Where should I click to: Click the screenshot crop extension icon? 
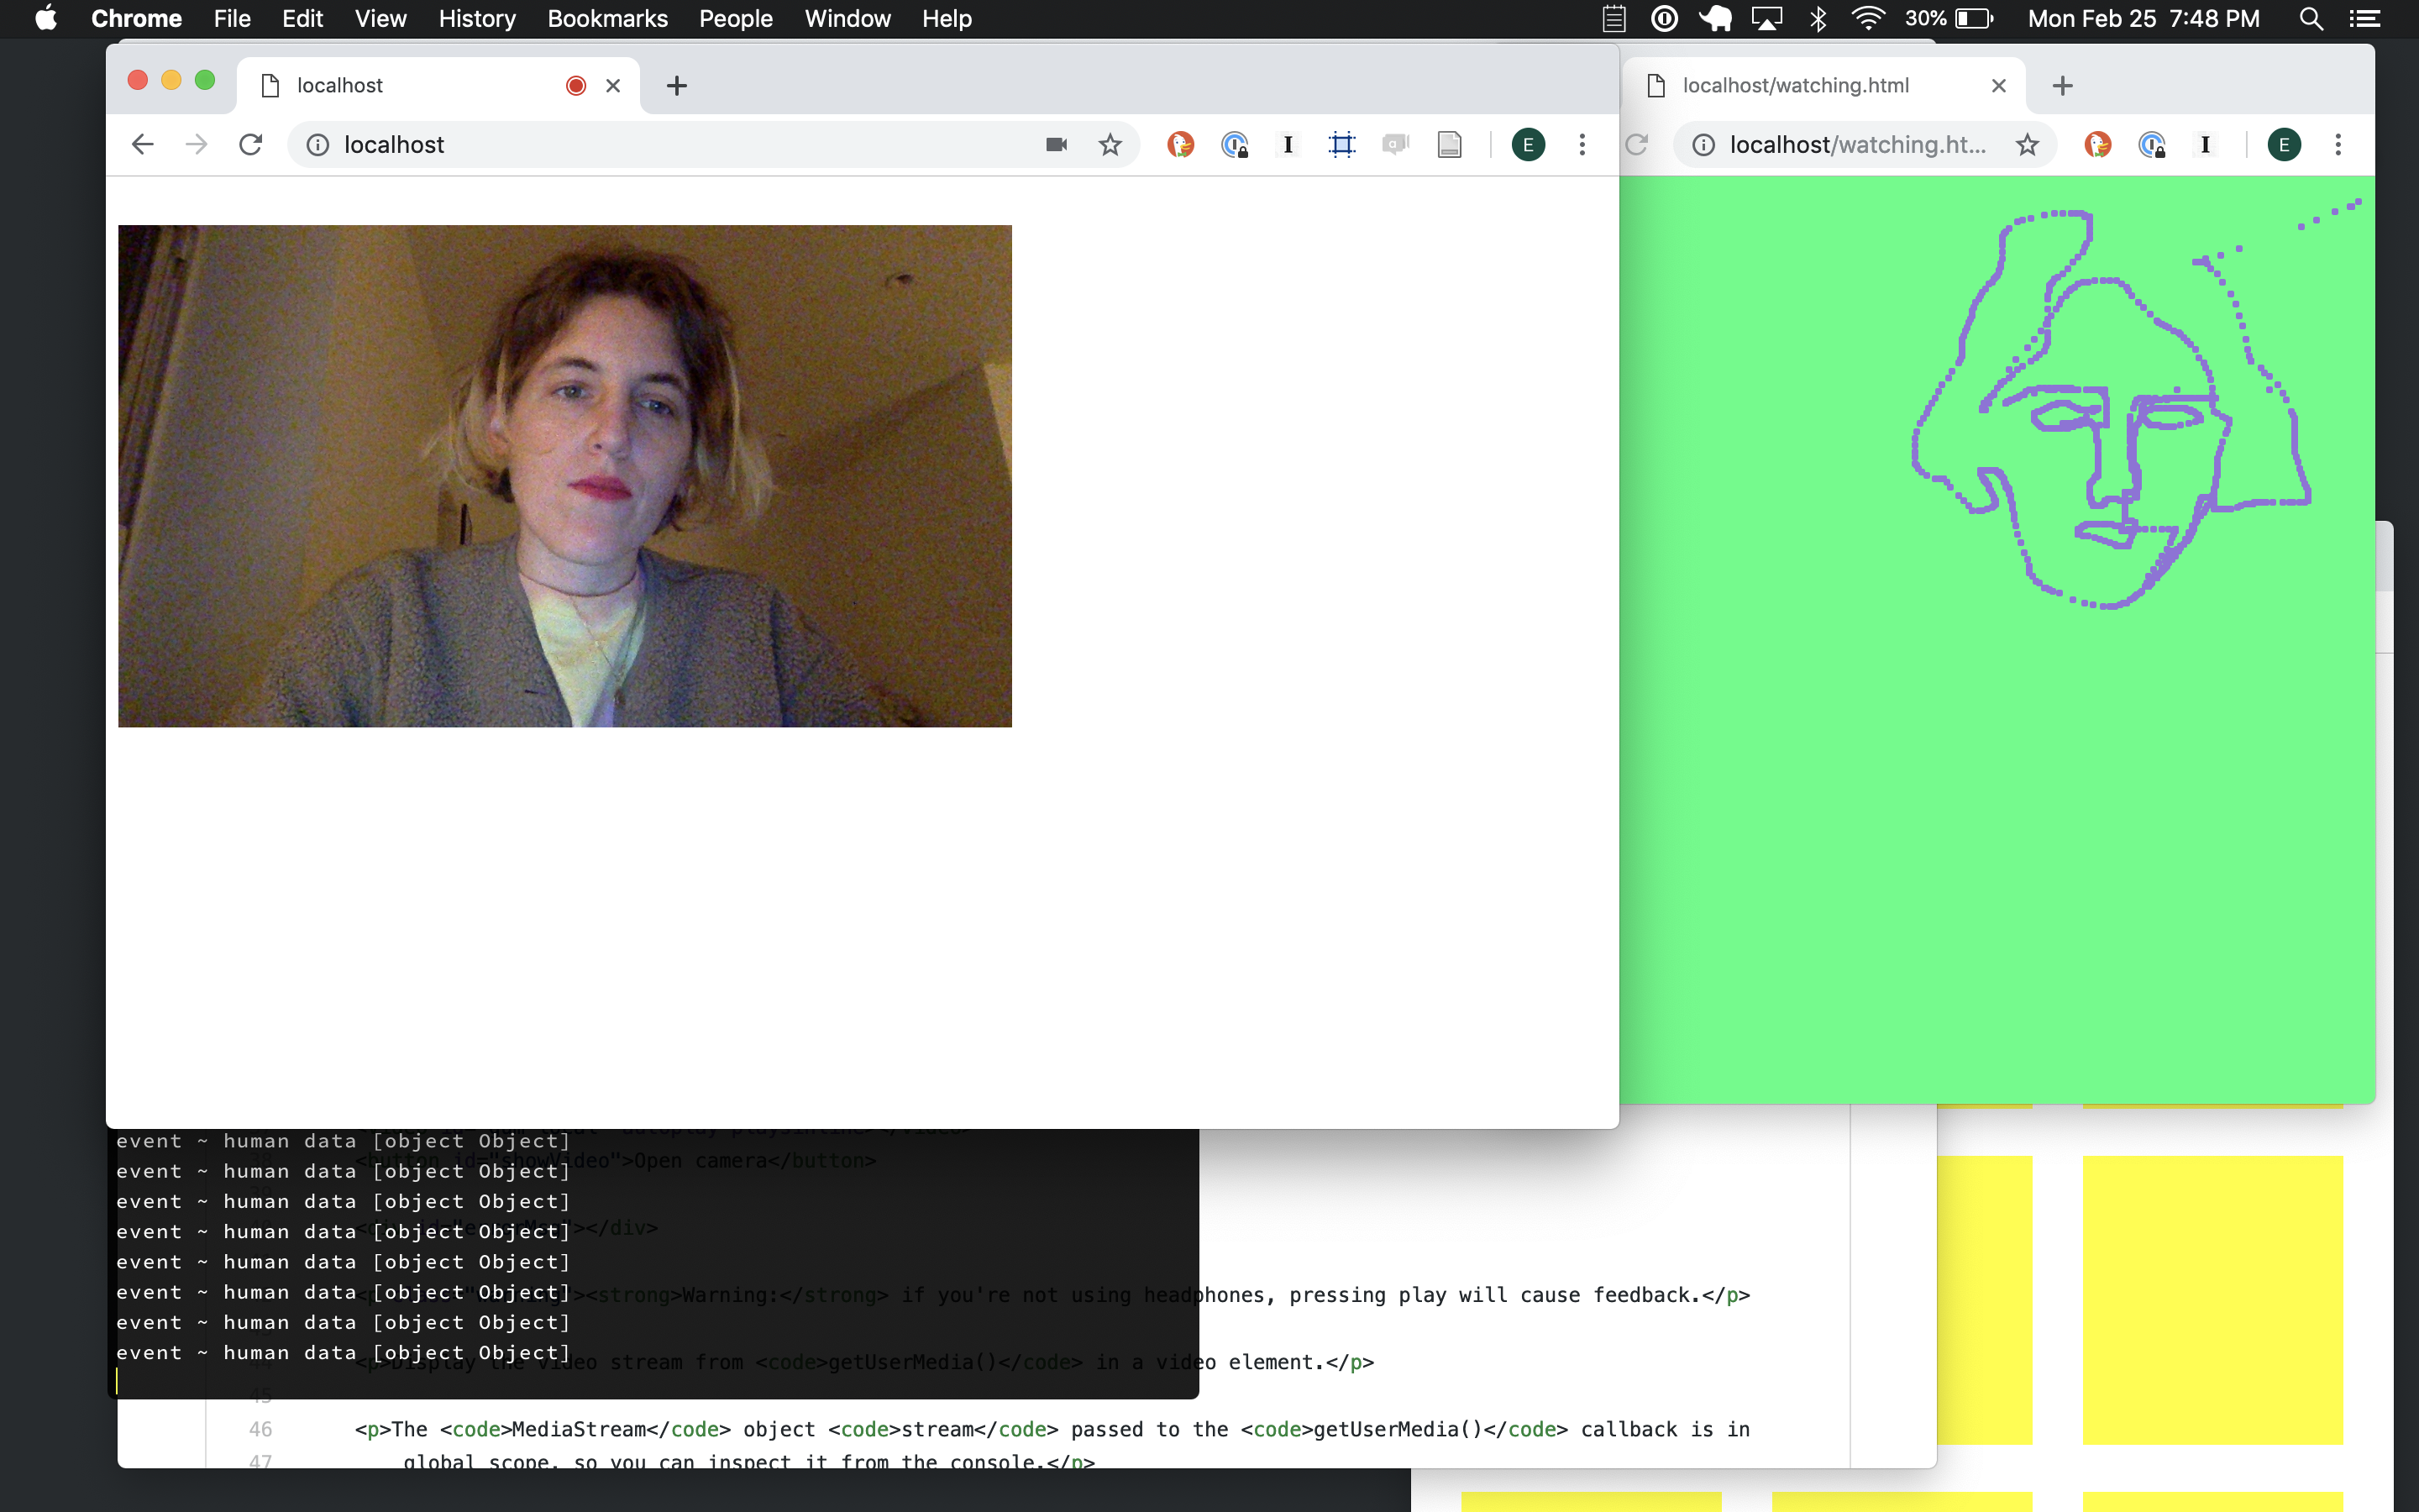[1341, 145]
